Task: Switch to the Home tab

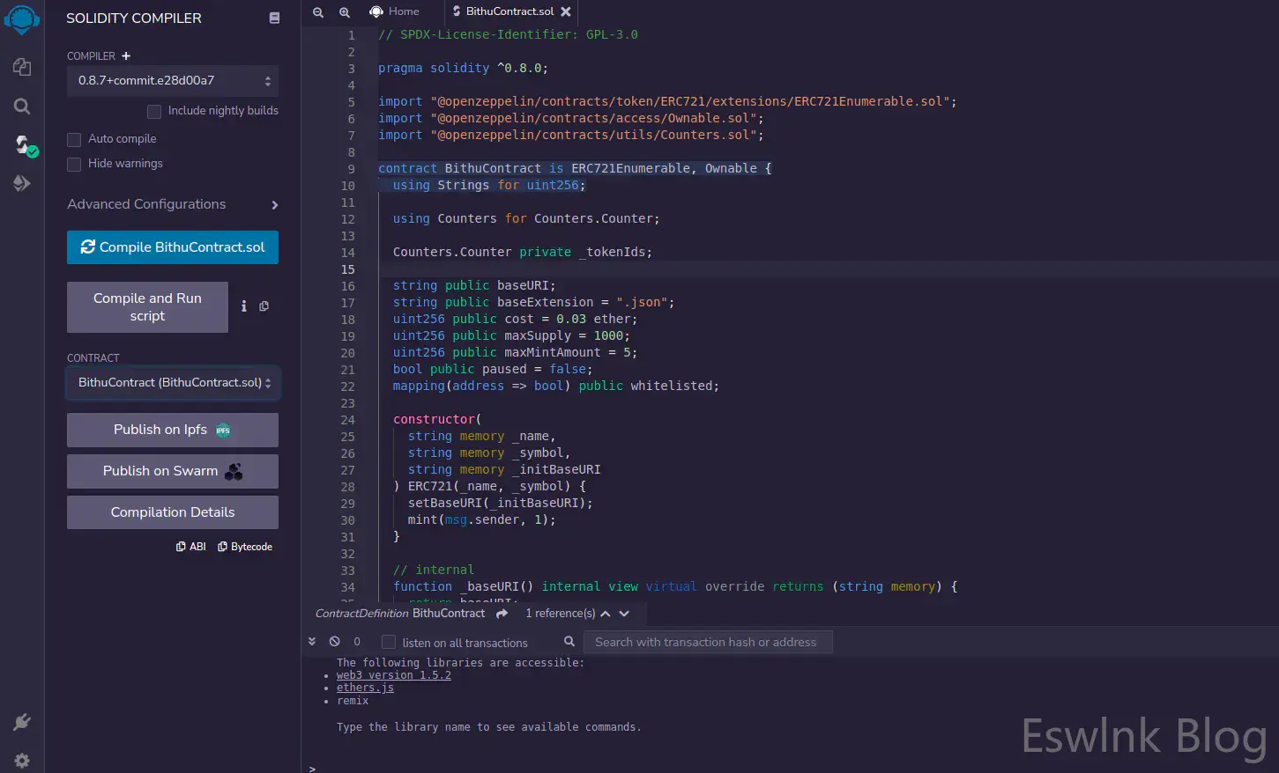Action: point(394,11)
